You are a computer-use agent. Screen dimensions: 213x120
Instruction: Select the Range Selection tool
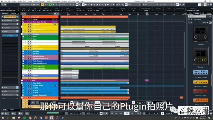coord(86,5)
